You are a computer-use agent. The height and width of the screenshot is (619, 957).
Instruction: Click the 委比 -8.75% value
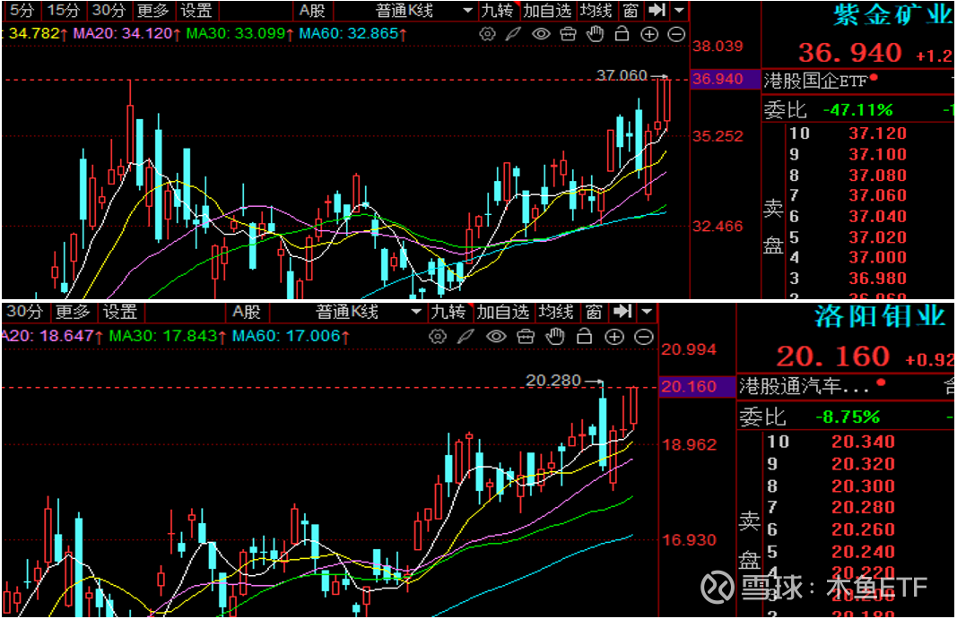point(848,417)
